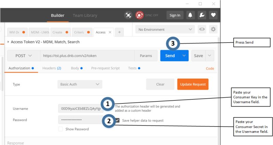Add a new request tab with plus
The image size is (273, 145).
(x=119, y=32)
